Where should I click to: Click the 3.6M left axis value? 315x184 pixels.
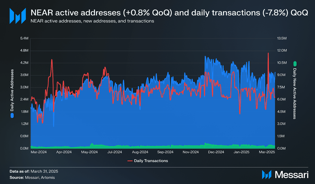coord(24,75)
